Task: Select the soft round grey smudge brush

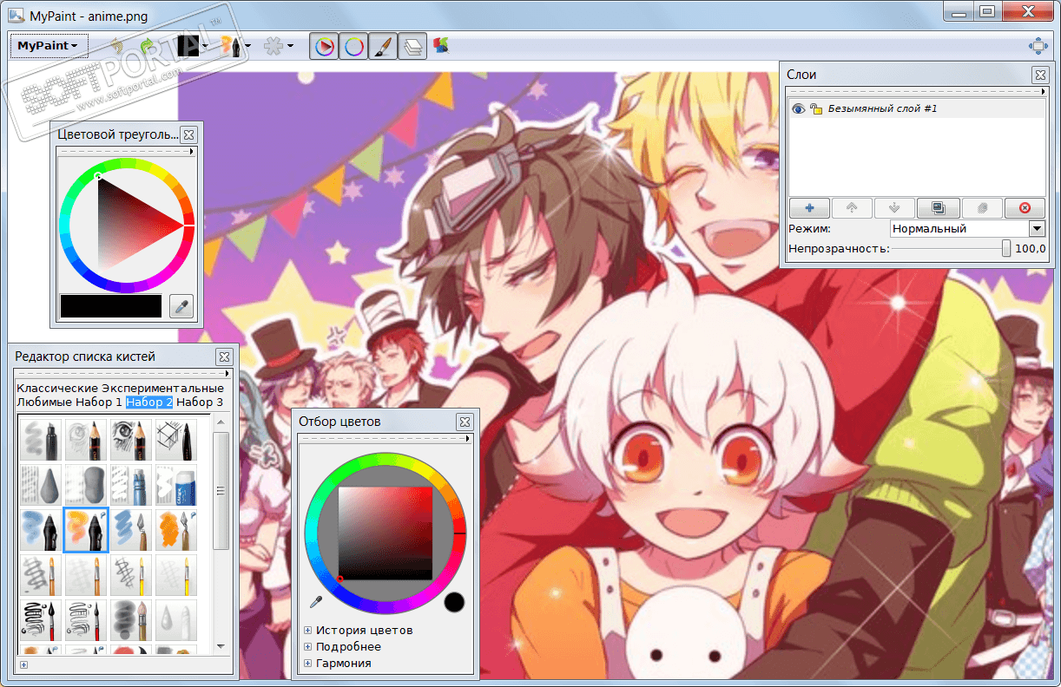Action: [x=131, y=620]
